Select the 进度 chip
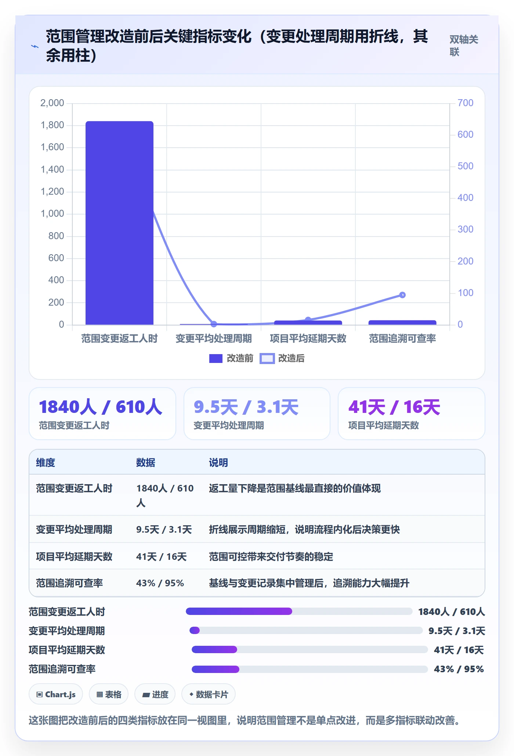 point(155,694)
